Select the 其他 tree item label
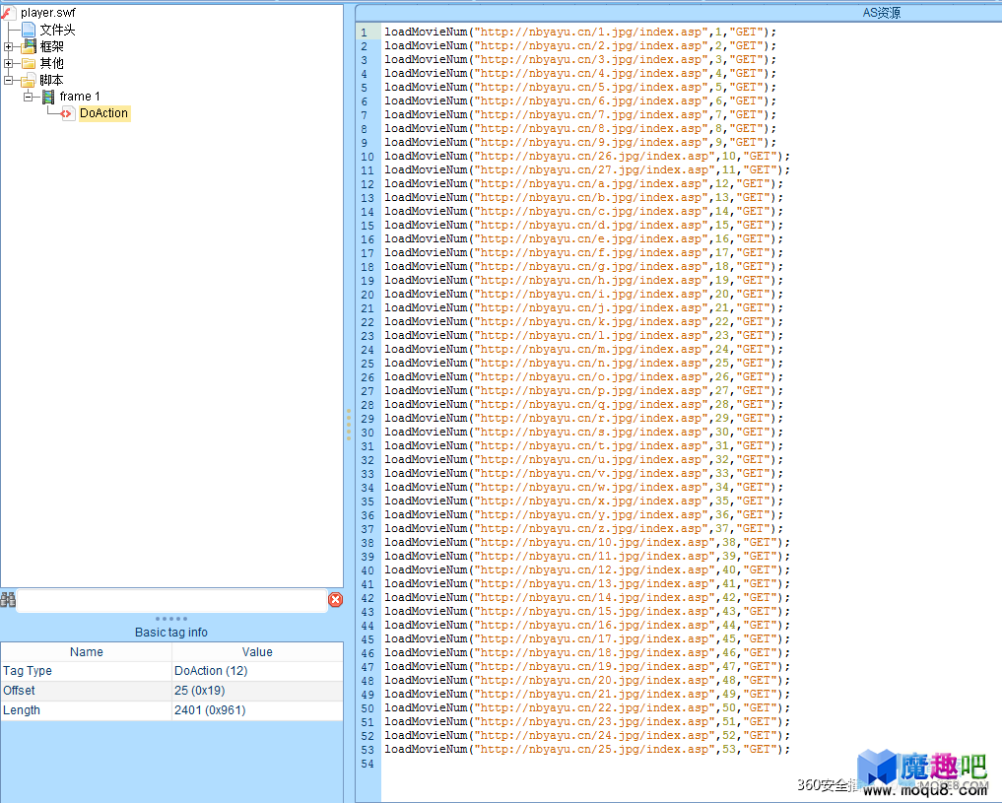Viewport: 1002px width, 803px height. [x=52, y=63]
